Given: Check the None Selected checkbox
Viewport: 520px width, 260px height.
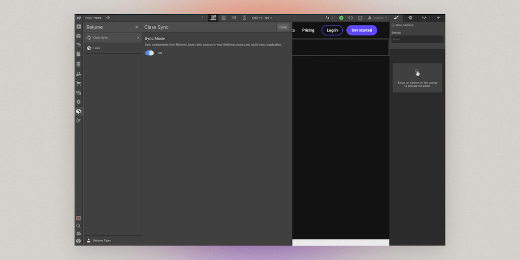Looking at the screenshot, I should [393, 25].
